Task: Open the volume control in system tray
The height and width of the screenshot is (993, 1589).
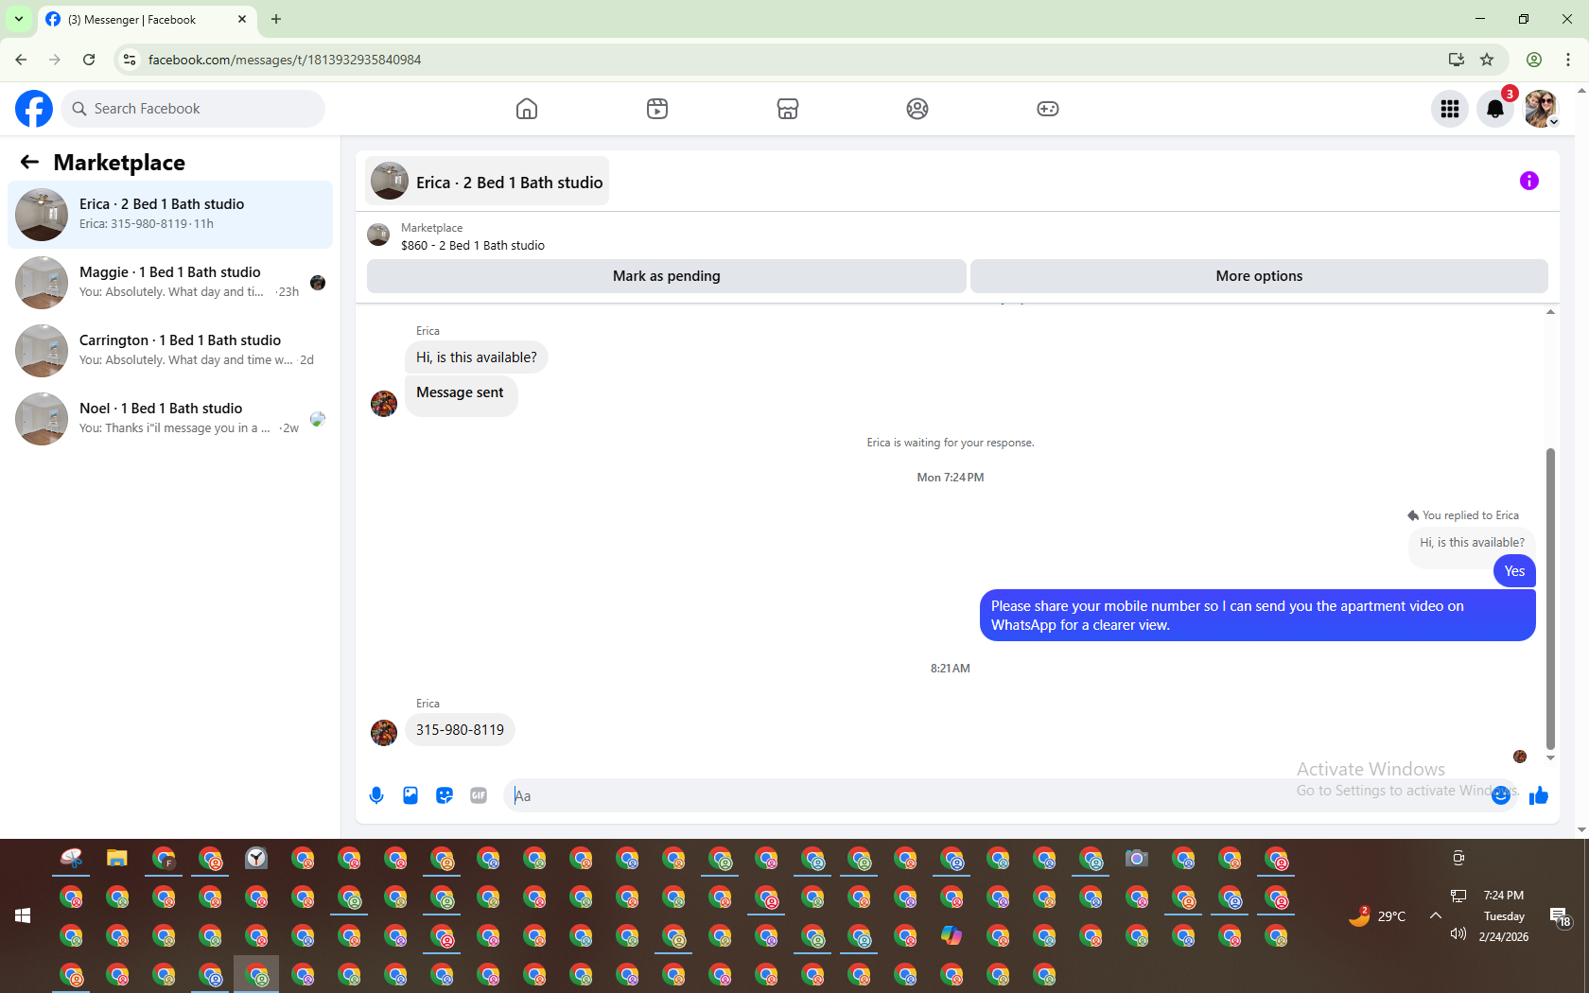Action: (x=1458, y=933)
